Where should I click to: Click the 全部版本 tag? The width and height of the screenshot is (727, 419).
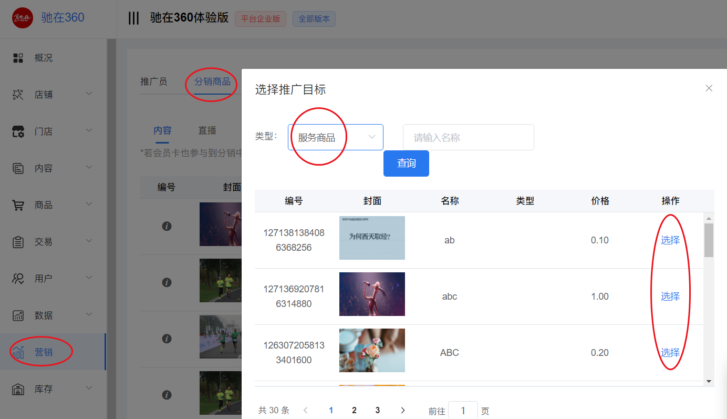[x=314, y=19]
